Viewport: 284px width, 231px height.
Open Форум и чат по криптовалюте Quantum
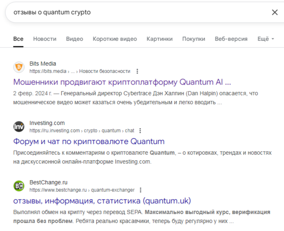pos(89,142)
